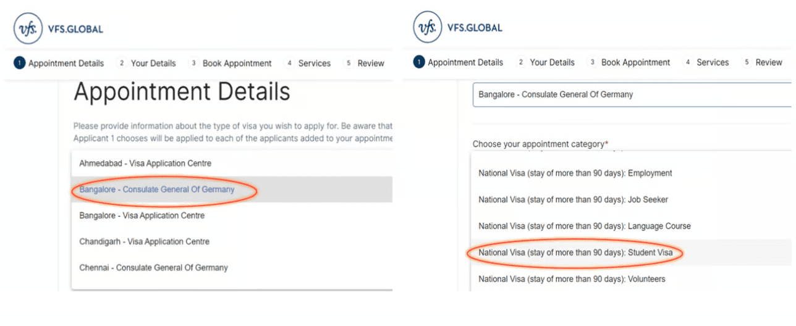Screen dimensions: 796x326
Task: Pick the National Visa Language Course category
Action: 584,226
